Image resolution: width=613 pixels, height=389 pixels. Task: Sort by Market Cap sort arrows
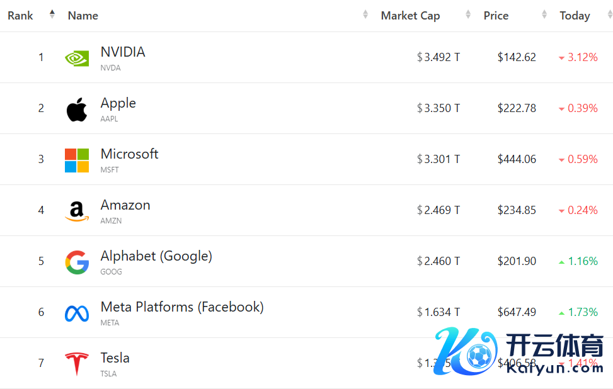[x=468, y=14]
